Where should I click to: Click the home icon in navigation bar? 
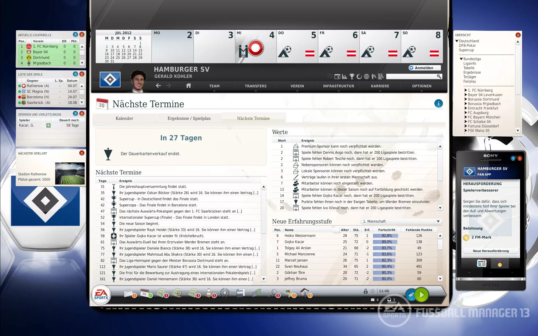189,86
